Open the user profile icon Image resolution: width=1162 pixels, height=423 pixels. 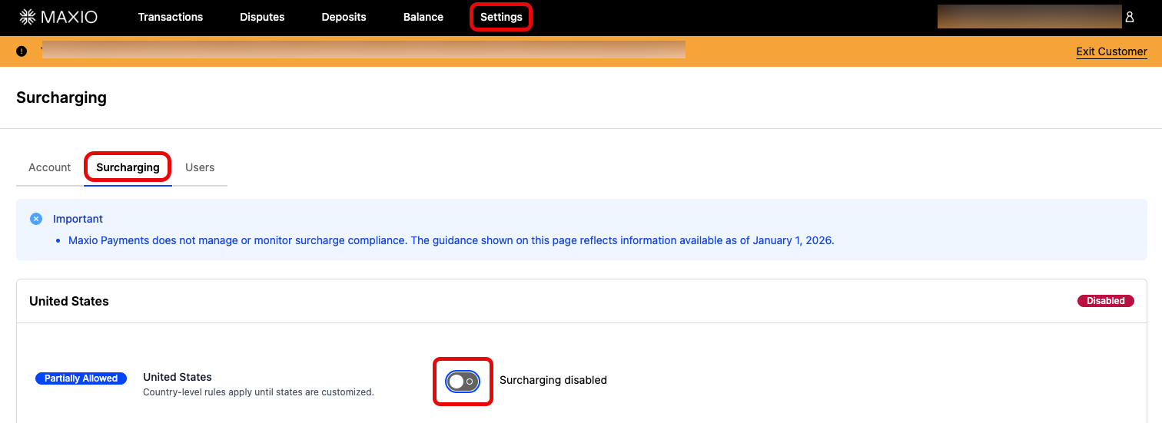(1130, 17)
